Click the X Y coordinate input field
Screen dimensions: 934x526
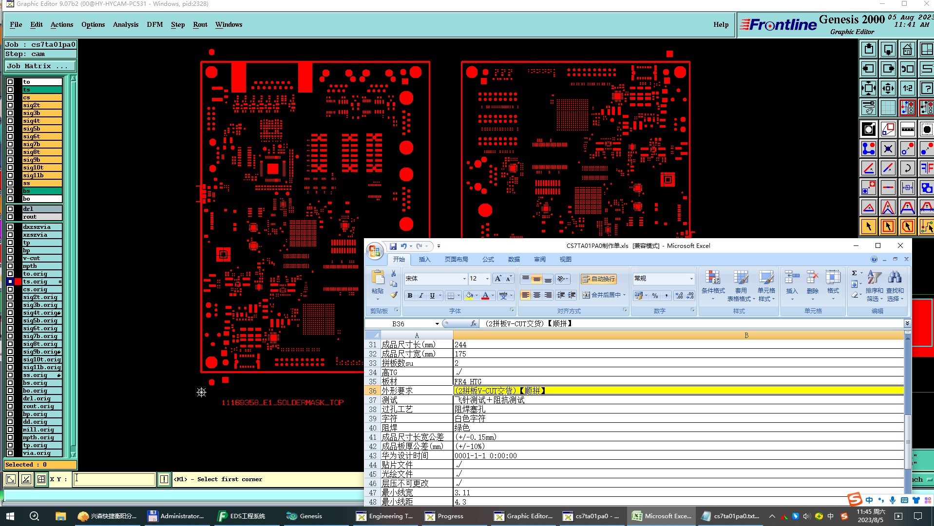coord(114,479)
